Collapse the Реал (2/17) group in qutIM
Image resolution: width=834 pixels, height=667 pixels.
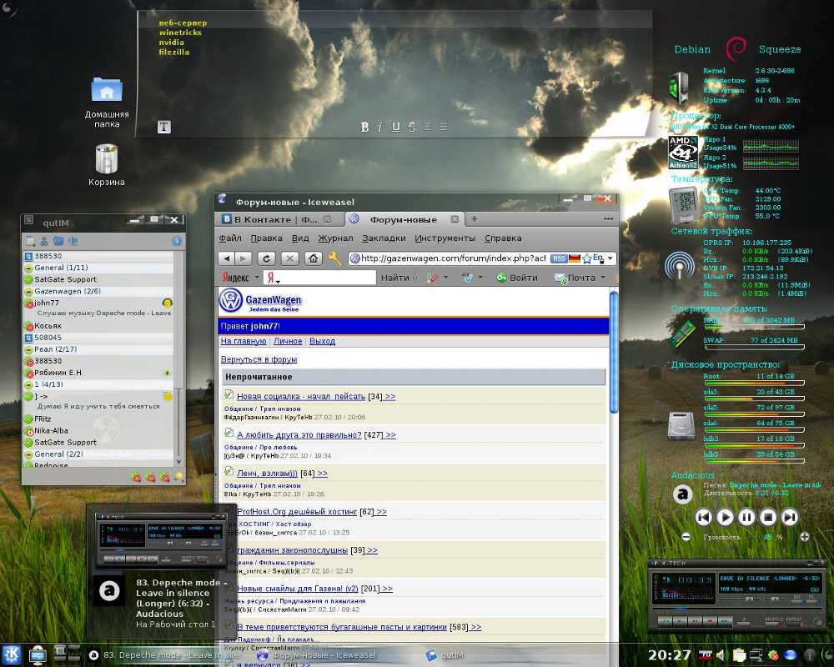[28, 349]
